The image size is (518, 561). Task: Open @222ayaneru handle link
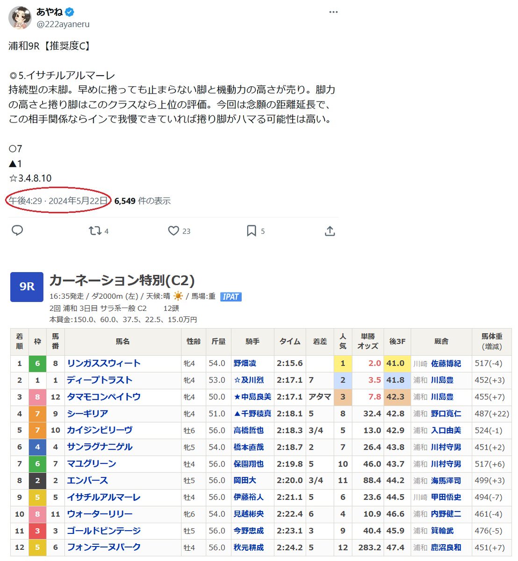coord(63,24)
